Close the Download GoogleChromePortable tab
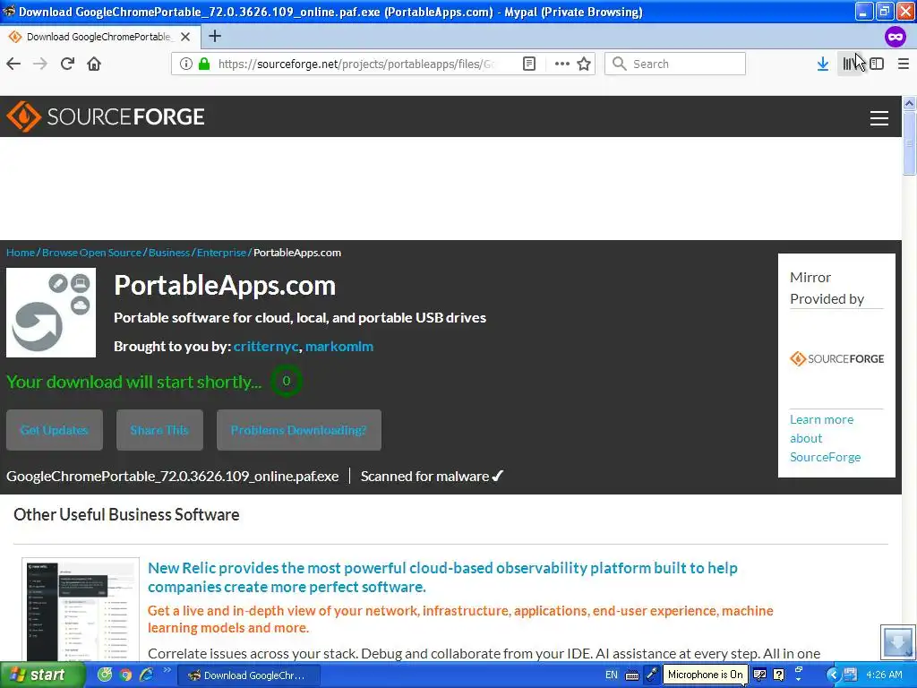This screenshot has width=917, height=688. pos(185,36)
